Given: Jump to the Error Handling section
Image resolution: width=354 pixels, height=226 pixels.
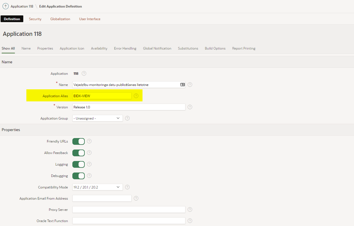Looking at the screenshot, I should [x=125, y=48].
